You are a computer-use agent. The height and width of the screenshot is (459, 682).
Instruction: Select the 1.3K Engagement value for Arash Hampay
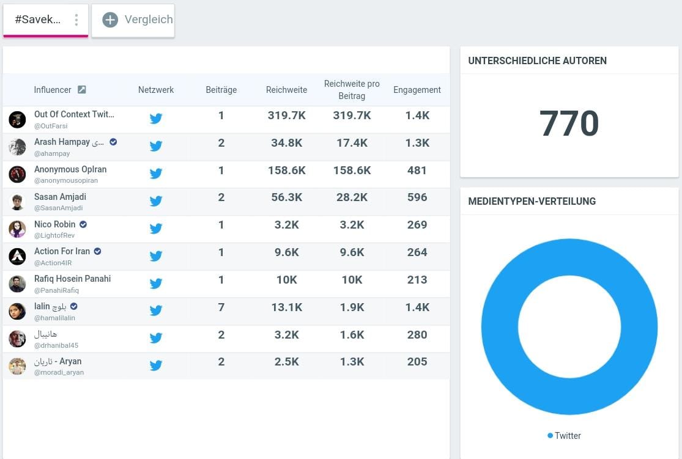click(417, 142)
